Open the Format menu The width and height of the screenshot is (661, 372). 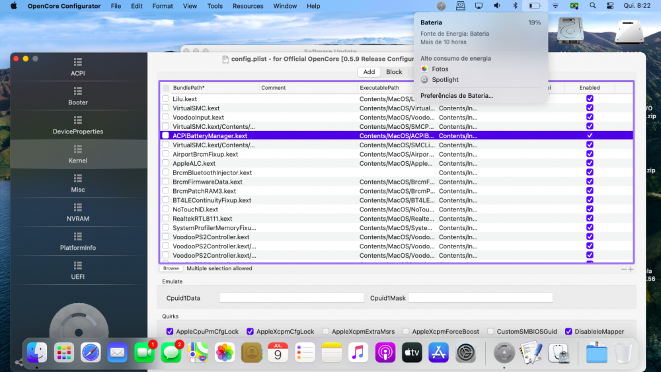click(163, 6)
